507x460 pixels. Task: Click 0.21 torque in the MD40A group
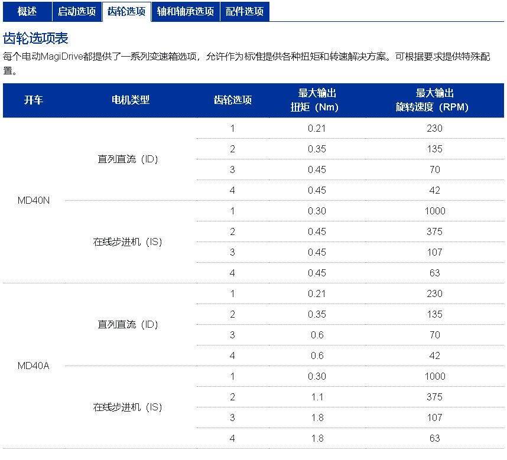(x=317, y=293)
